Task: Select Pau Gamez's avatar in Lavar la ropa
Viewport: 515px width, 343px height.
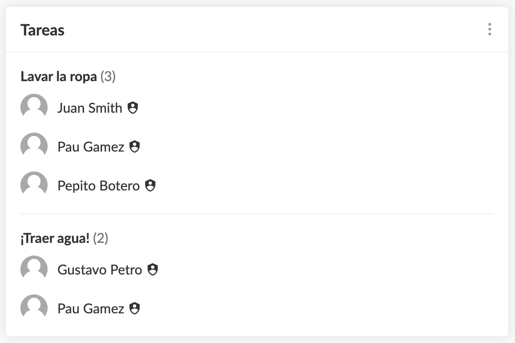Action: [x=34, y=146]
